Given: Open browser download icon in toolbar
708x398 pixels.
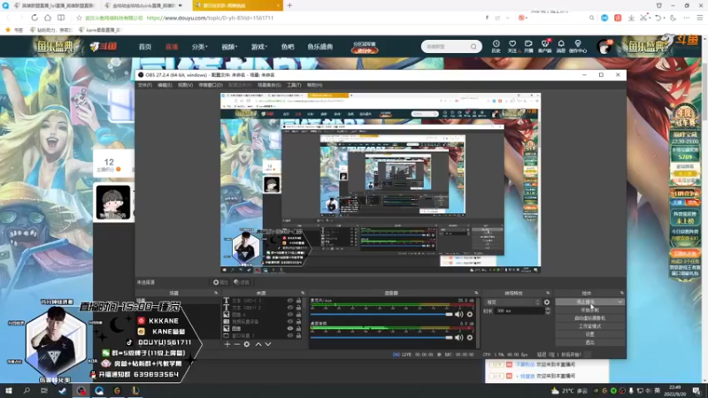Looking at the screenshot, I should (631, 18).
